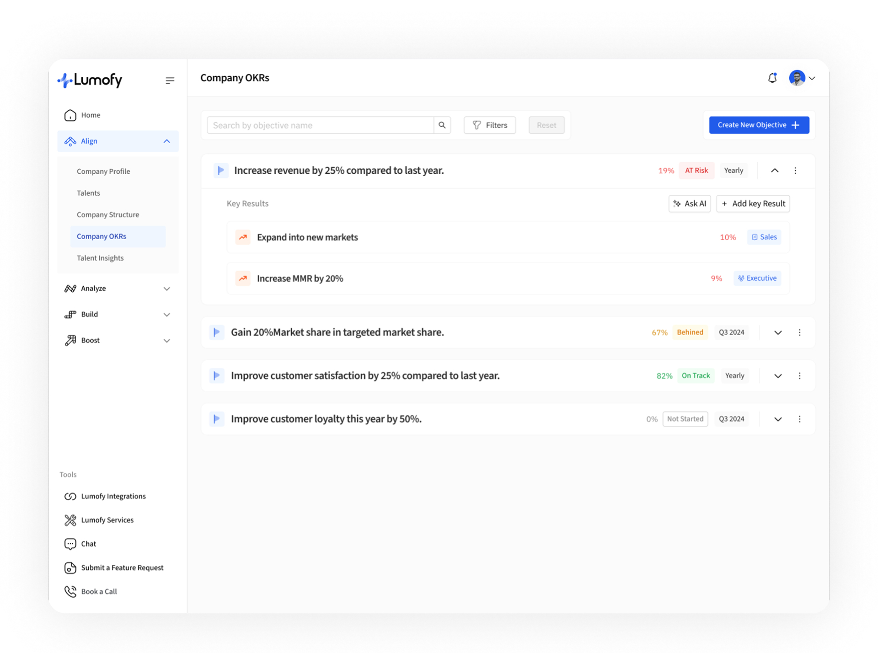Click the Build icon
The width and height of the screenshot is (878, 653).
point(70,315)
